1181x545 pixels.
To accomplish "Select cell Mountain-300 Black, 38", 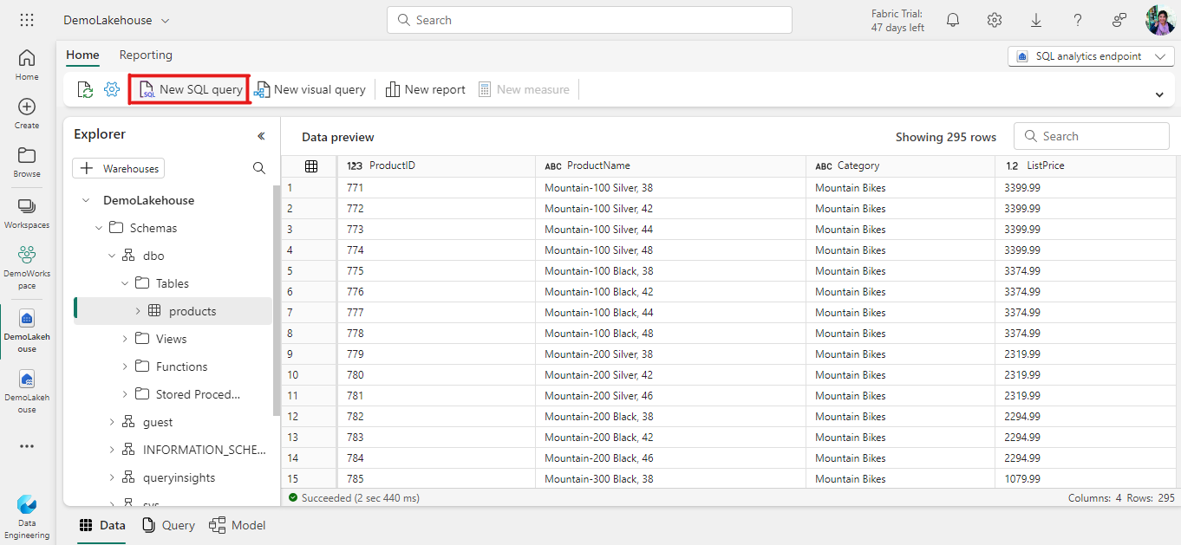I will pyautogui.click(x=671, y=478).
